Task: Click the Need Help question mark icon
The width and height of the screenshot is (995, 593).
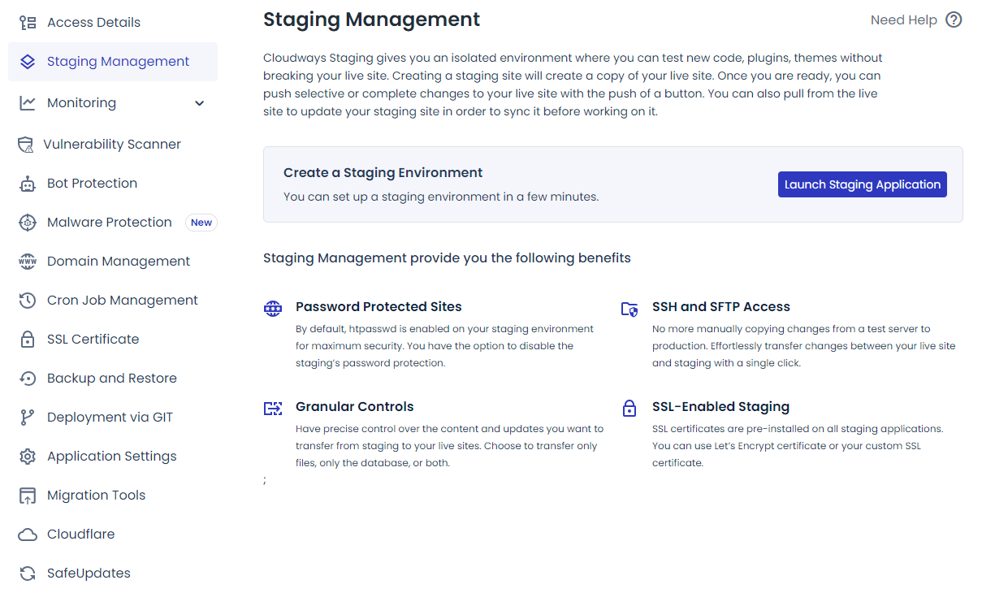Action: click(x=954, y=20)
